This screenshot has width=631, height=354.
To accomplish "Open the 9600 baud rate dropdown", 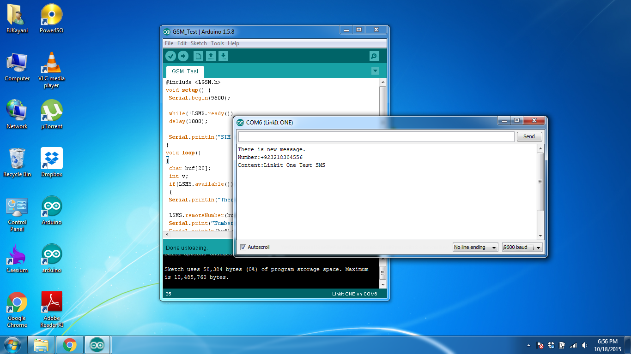I will click(522, 248).
